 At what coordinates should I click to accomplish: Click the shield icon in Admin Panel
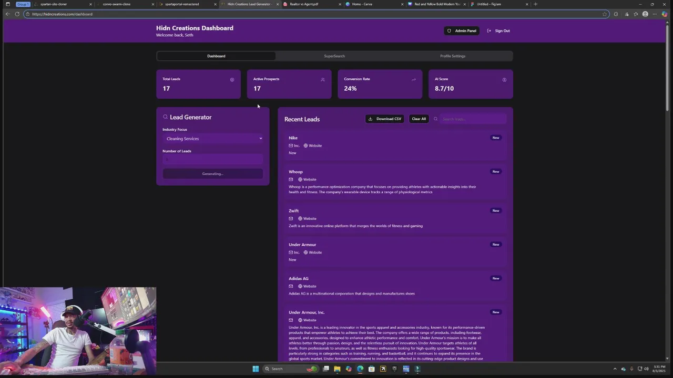tap(449, 31)
